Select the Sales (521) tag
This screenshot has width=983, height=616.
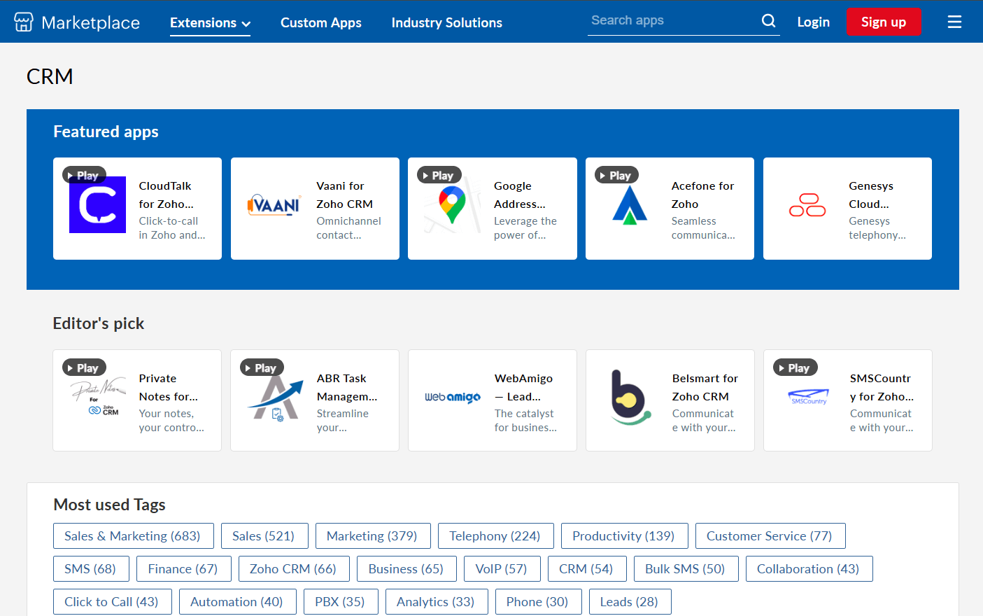264,536
